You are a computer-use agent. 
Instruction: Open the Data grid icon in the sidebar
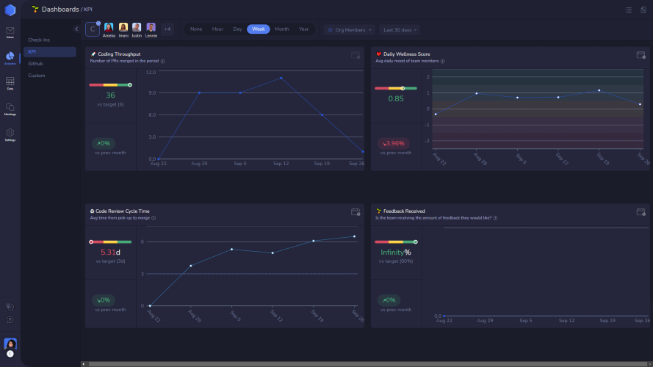10,83
